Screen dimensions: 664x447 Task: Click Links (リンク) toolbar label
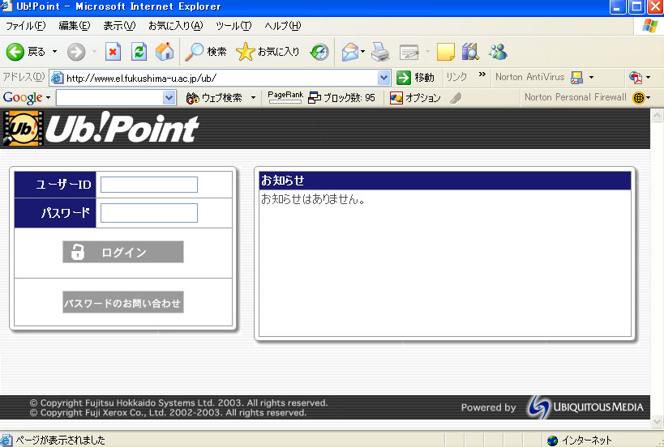(x=456, y=77)
